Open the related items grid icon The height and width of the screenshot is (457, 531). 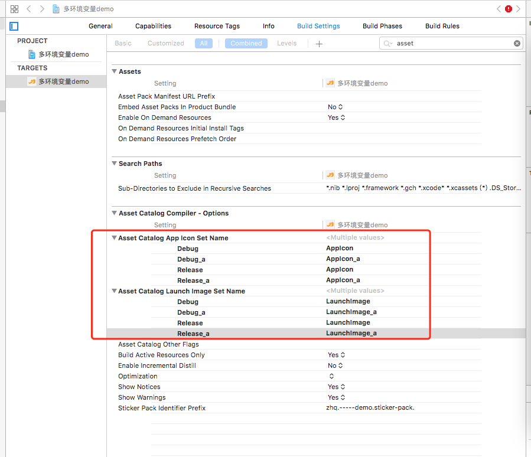coord(14,9)
